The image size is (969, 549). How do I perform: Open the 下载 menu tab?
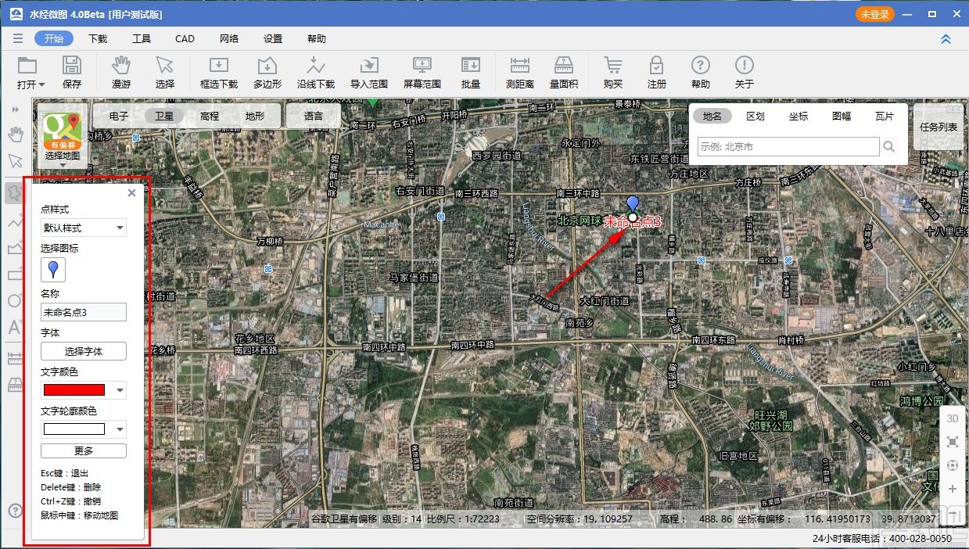pyautogui.click(x=98, y=38)
